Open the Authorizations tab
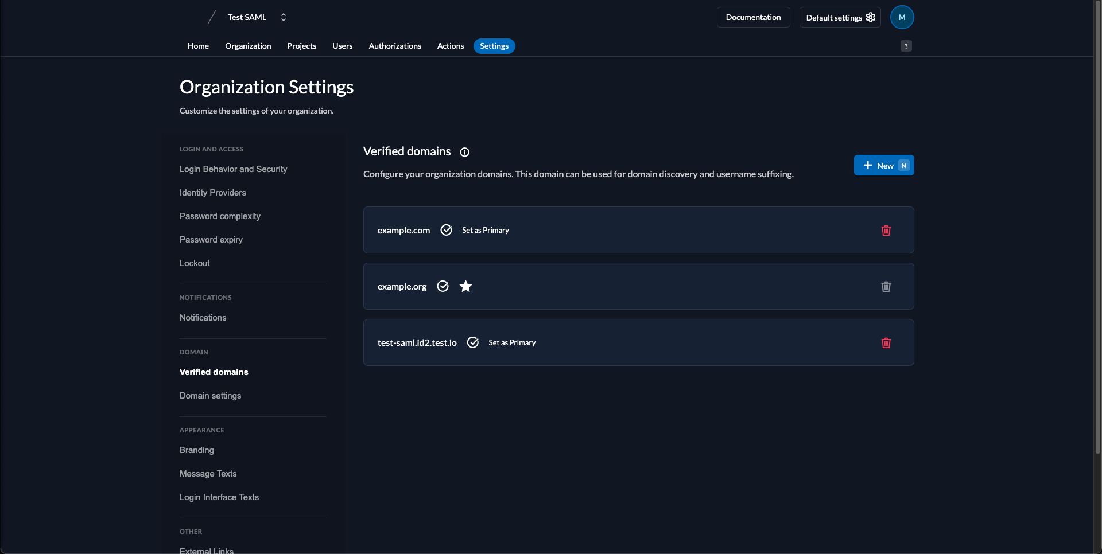1102x554 pixels. pos(395,46)
